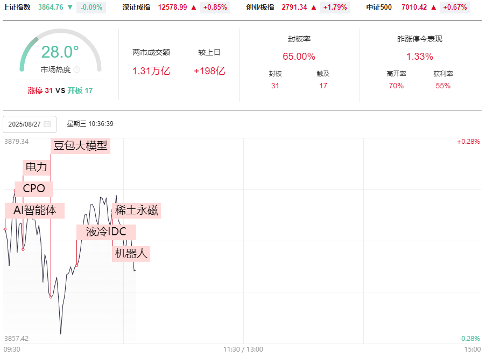Select the 电力 sector marker

click(37, 167)
